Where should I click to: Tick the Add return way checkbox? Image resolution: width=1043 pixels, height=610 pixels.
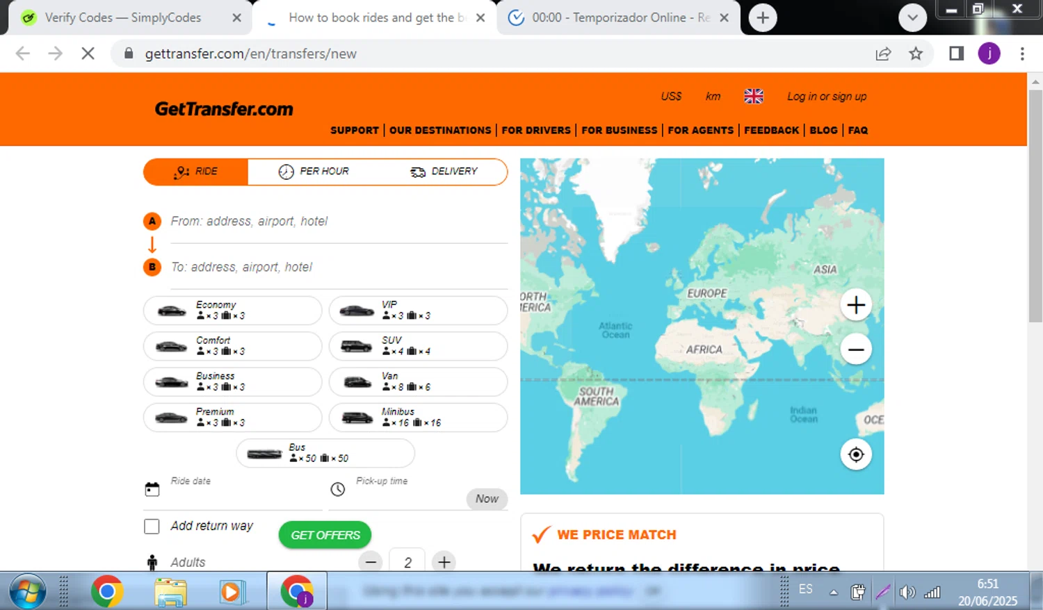(152, 527)
